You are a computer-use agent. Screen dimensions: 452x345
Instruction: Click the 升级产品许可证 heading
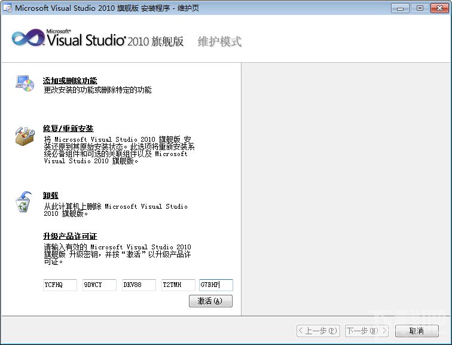tap(70, 236)
